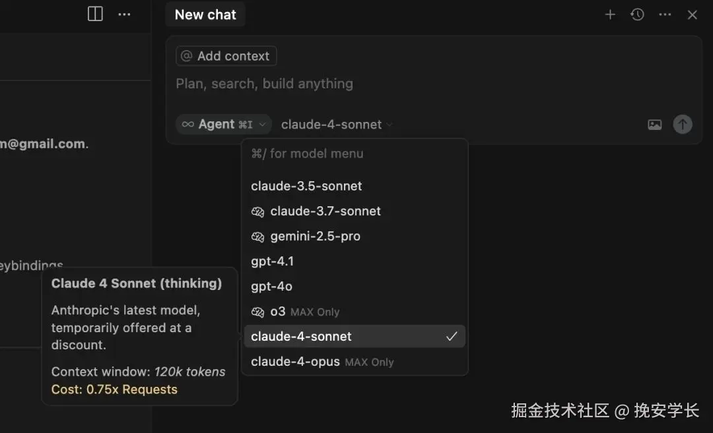713x433 pixels.
Task: Toggle the split editor layout icon
Action: coord(95,14)
